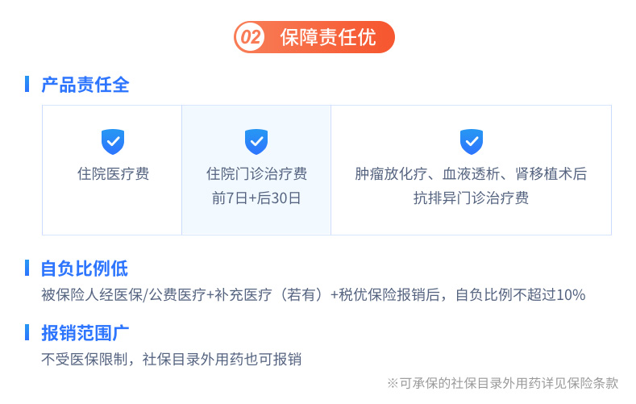
Task: Click the shield icon above 肿瘤放化疗 text
Action: coord(472,142)
